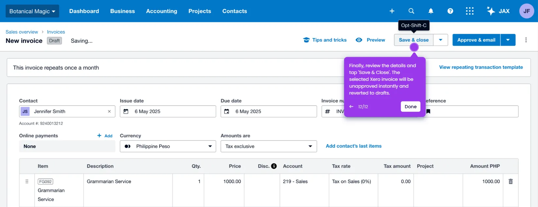Grab the line item drag handle
The height and width of the screenshot is (207, 538).
[27, 182]
